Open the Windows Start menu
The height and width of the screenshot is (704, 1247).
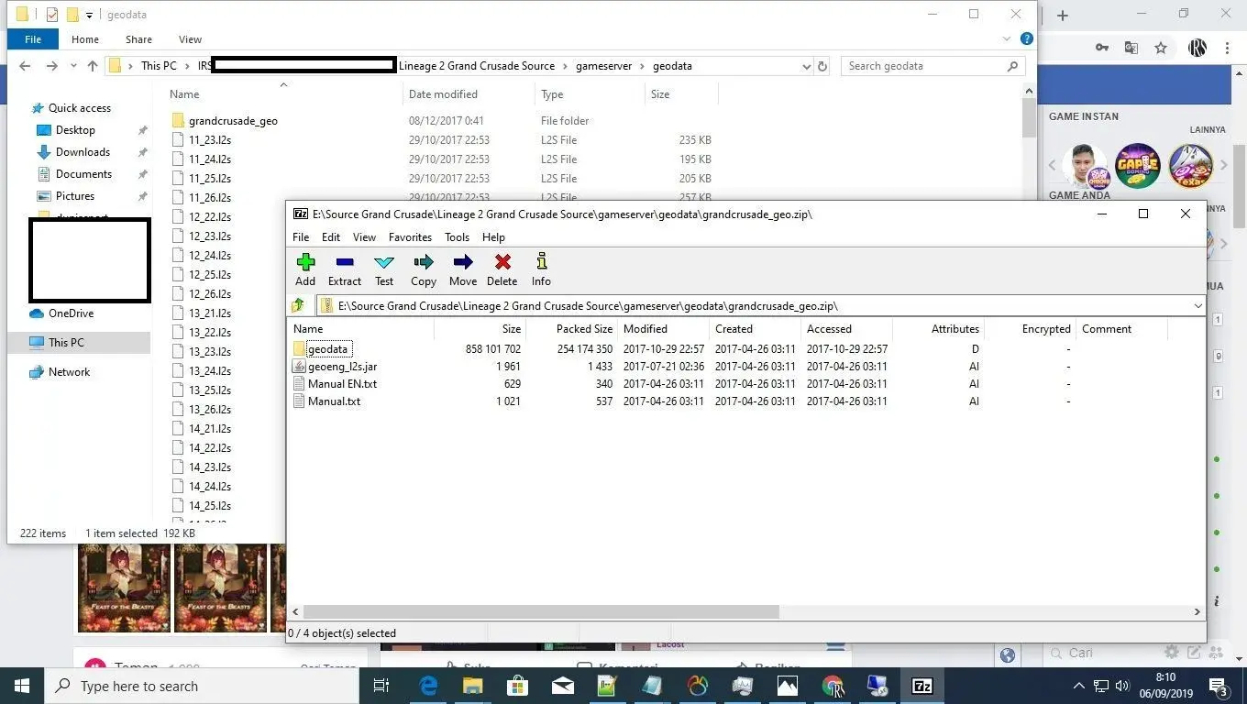point(22,686)
